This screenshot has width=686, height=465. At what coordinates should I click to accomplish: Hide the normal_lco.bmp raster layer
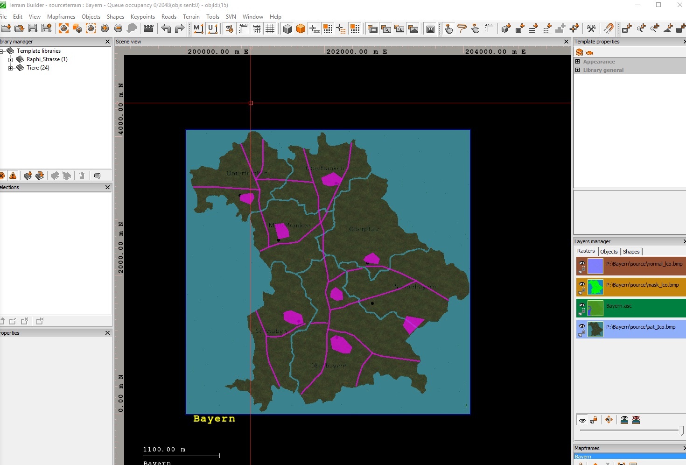tap(582, 263)
